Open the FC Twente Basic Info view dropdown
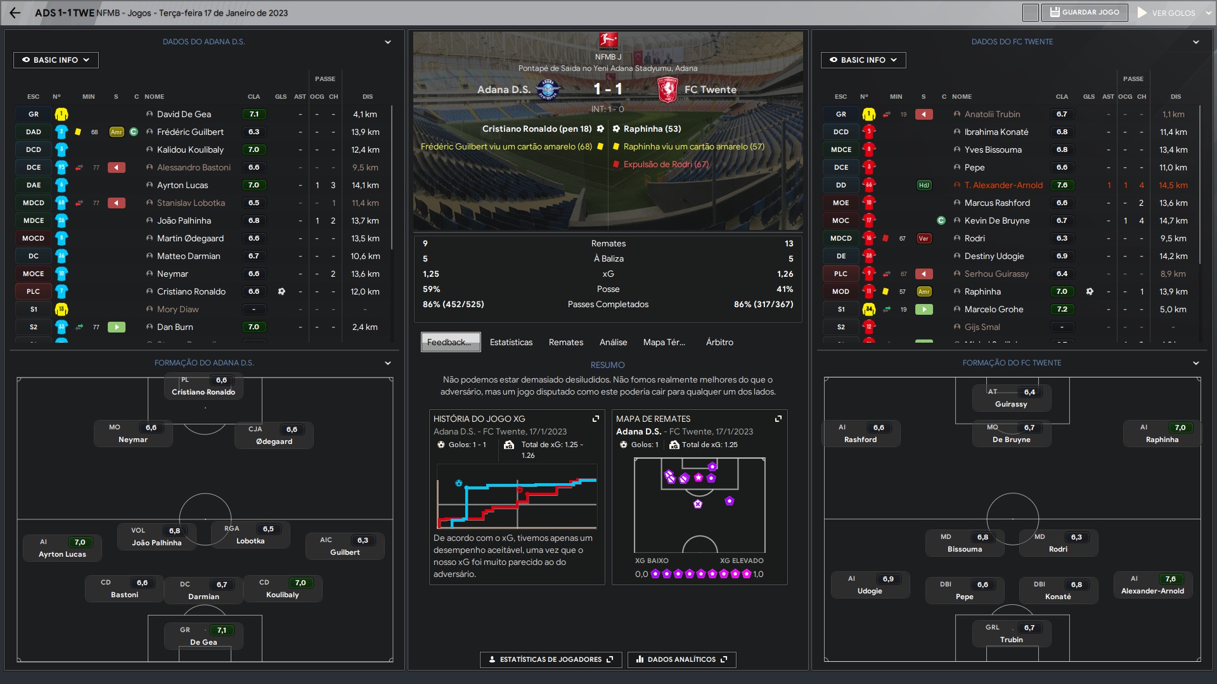This screenshot has width=1217, height=684. (863, 60)
